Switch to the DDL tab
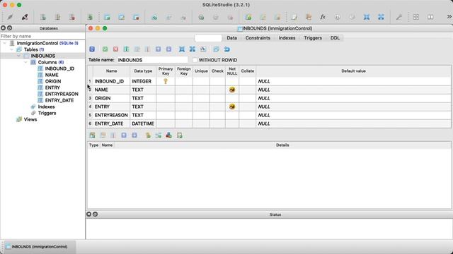 (335, 37)
